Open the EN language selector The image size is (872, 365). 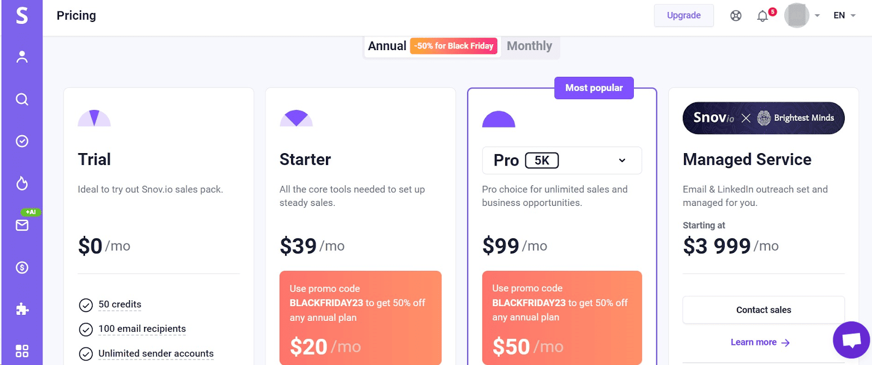[843, 15]
